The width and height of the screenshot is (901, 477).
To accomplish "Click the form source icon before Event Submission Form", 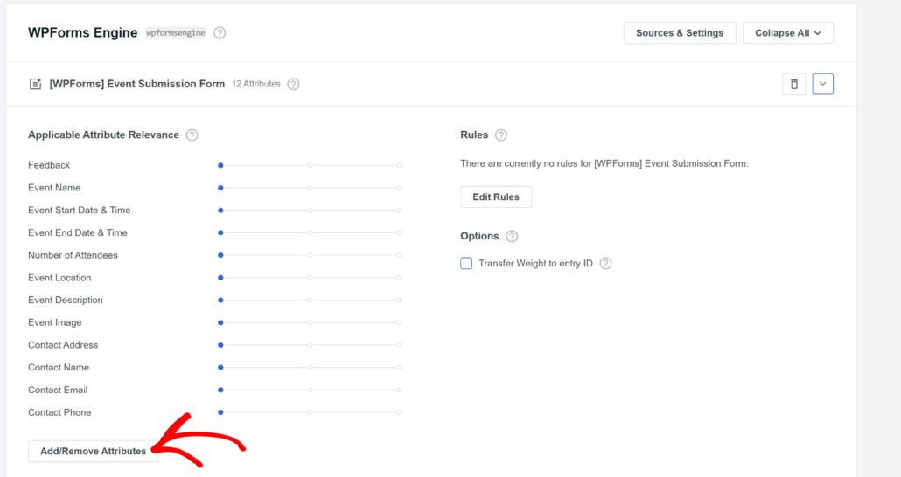I will 35,84.
